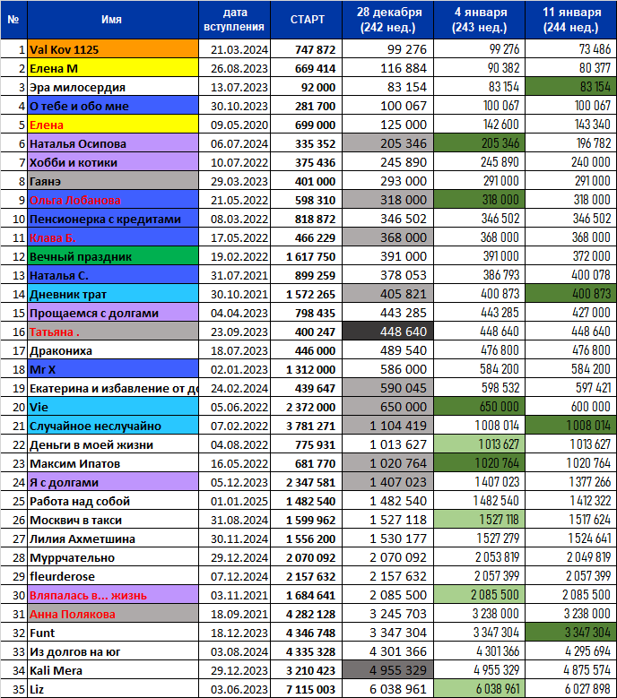This screenshot has height=698, width=617.
Task: Select the "Анна Полякова" name cell
Action: click(113, 614)
